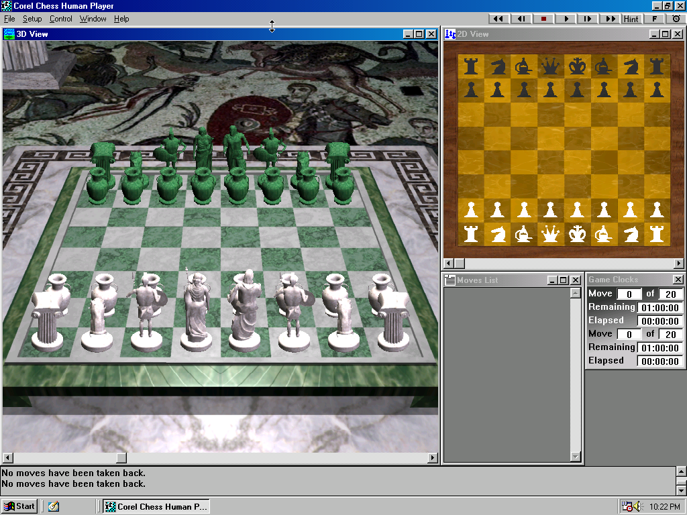Open the Setup menu
Viewport: 687px width, 515px height.
point(32,19)
